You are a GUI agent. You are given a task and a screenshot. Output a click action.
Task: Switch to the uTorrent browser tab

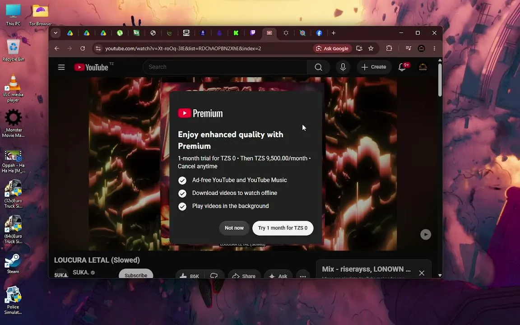(120, 33)
